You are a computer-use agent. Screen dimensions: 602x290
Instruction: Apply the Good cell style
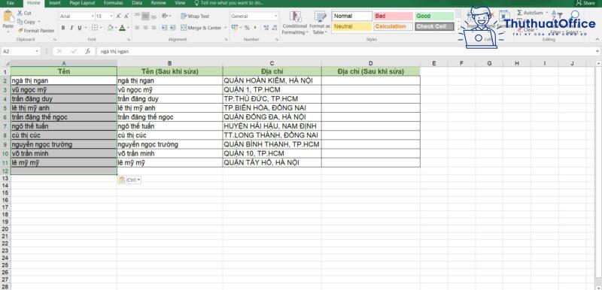tap(434, 16)
